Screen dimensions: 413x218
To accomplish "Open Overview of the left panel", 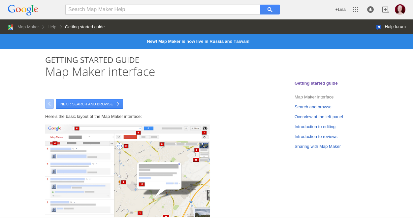I will pyautogui.click(x=319, y=117).
